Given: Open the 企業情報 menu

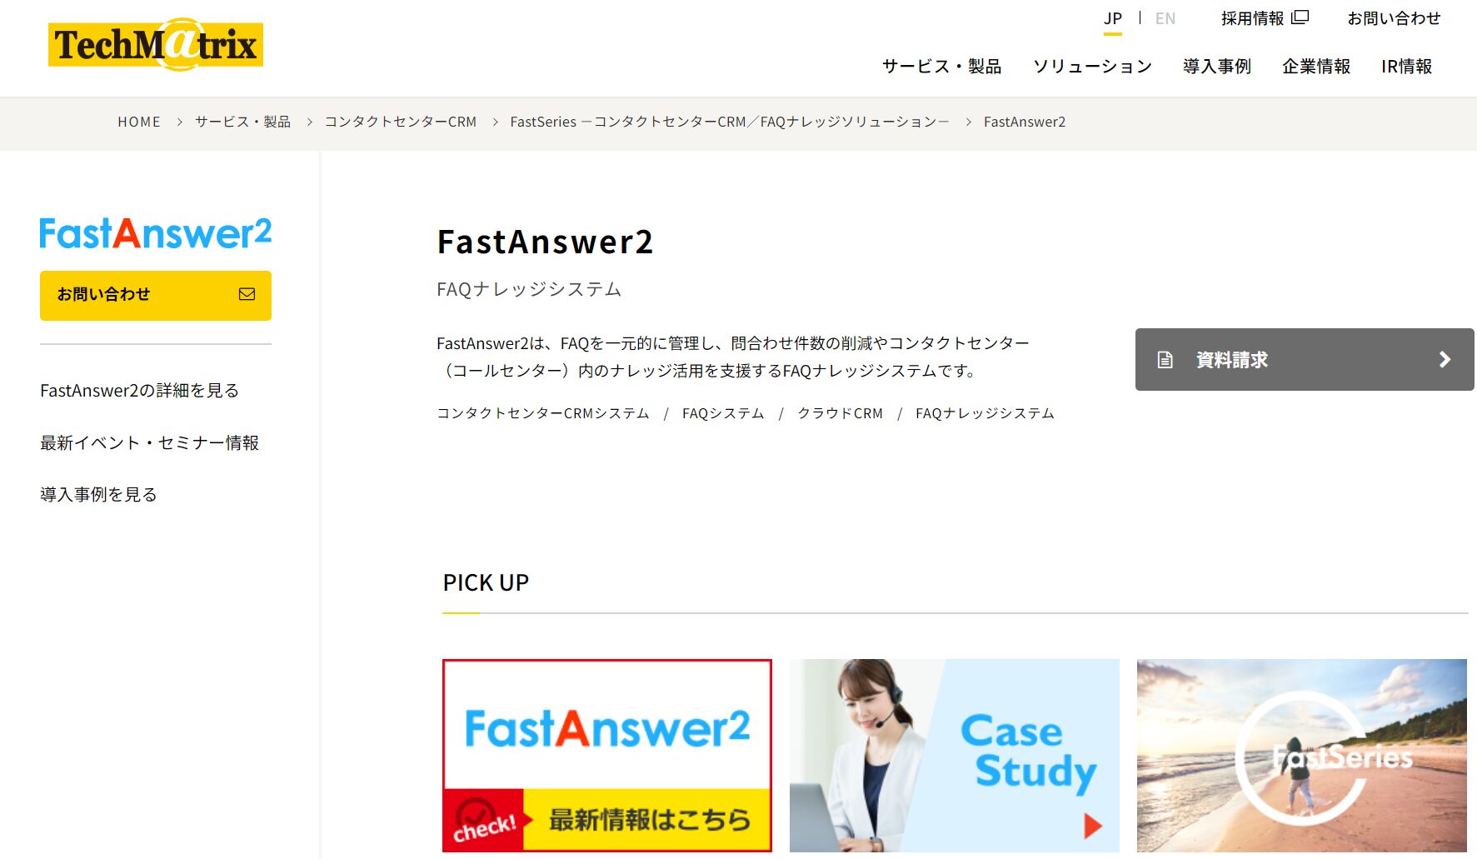Looking at the screenshot, I should 1316,66.
